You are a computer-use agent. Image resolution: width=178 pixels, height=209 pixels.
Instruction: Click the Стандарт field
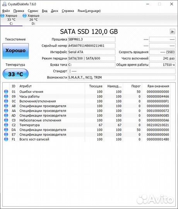click(122, 71)
